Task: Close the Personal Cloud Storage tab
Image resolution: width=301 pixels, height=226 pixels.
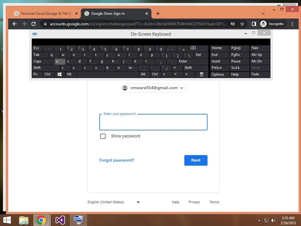Action: pyautogui.click(x=76, y=14)
